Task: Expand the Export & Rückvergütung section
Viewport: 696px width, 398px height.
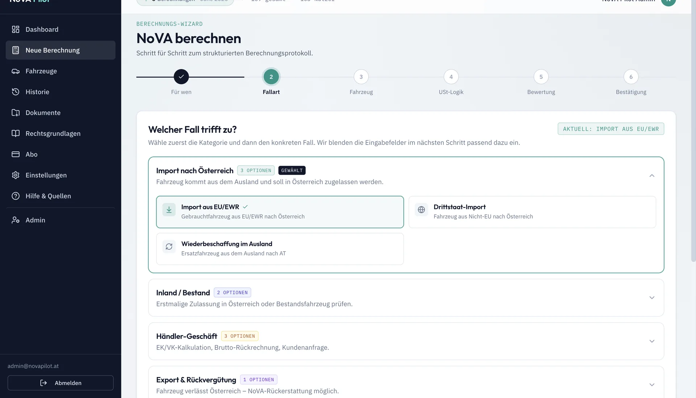Action: pos(652,385)
